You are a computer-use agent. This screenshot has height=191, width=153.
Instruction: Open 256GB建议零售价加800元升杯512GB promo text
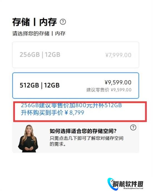pos(71,105)
